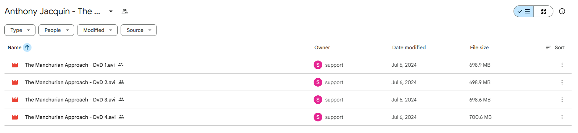Switch to list layout view
Viewport: 578px width, 133px height.
point(524,11)
